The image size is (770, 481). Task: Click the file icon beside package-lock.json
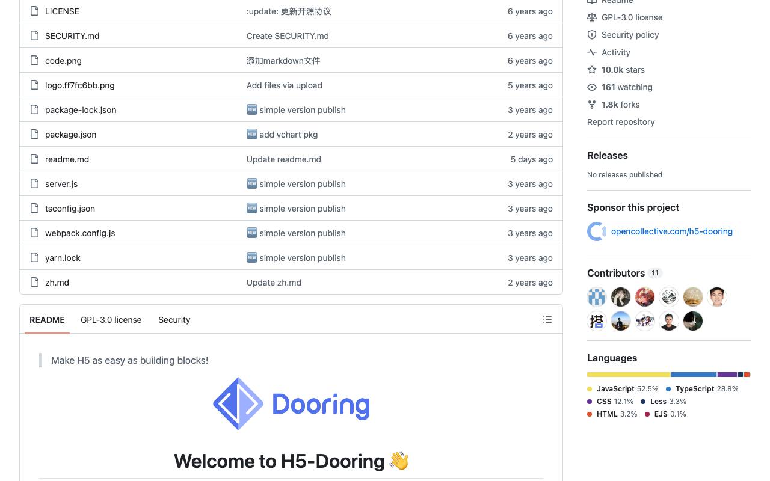pos(34,110)
